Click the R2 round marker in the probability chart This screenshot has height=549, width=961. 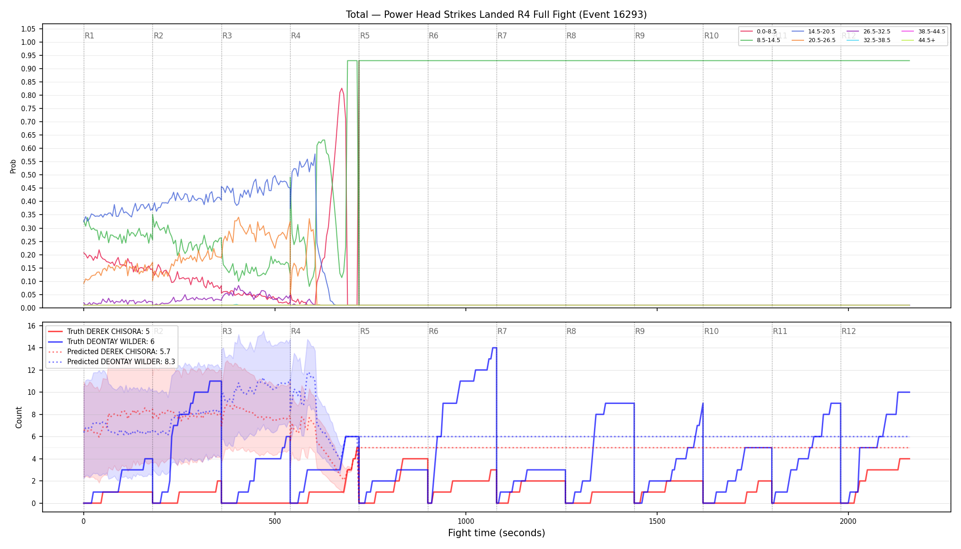158,36
